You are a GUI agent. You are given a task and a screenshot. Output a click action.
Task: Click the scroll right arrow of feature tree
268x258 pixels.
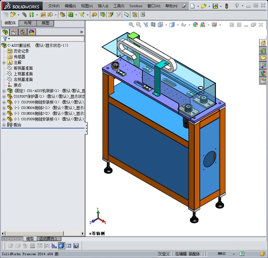point(83,233)
